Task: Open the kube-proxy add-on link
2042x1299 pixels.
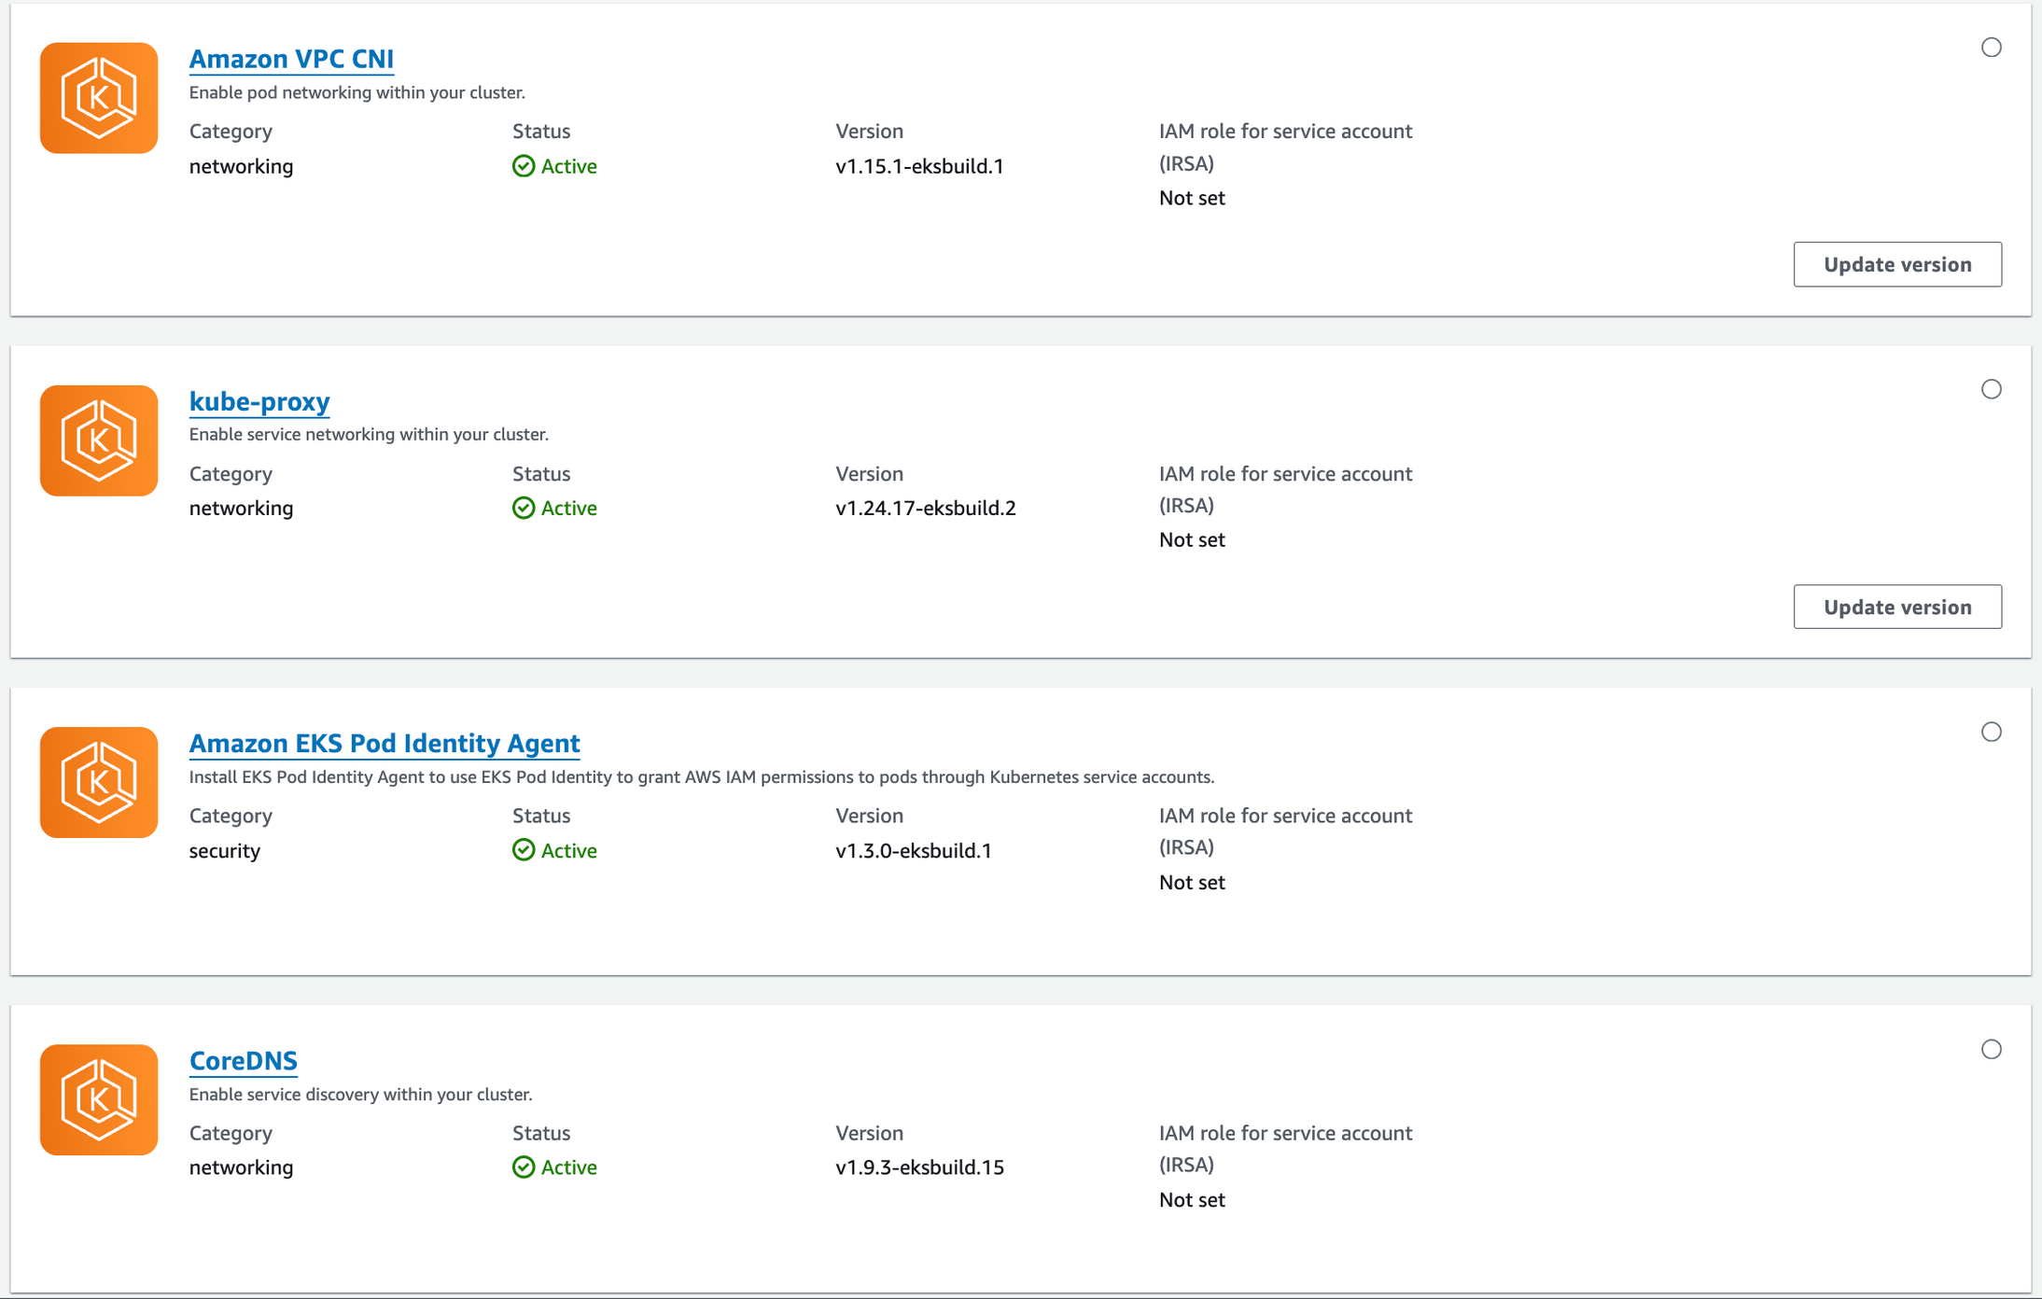Action: pyautogui.click(x=259, y=401)
